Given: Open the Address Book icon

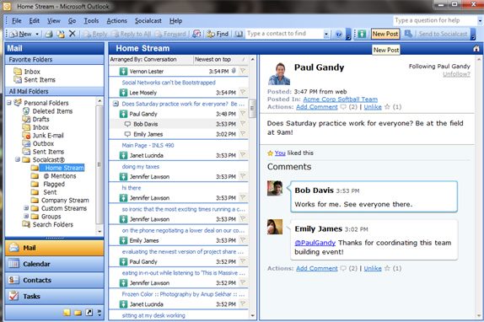Looking at the screenshot, I should [x=239, y=34].
